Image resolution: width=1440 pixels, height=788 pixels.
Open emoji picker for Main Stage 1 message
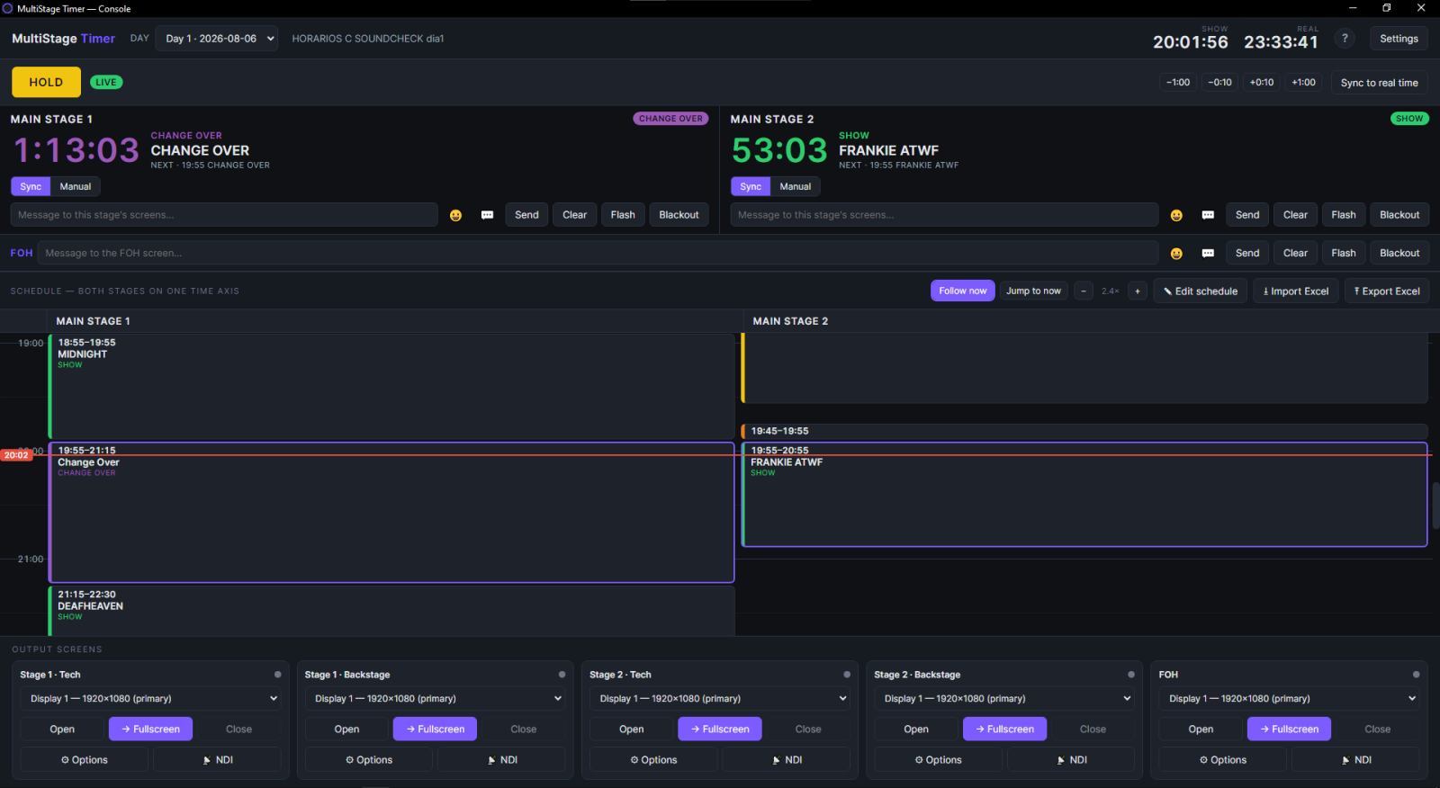pos(455,215)
